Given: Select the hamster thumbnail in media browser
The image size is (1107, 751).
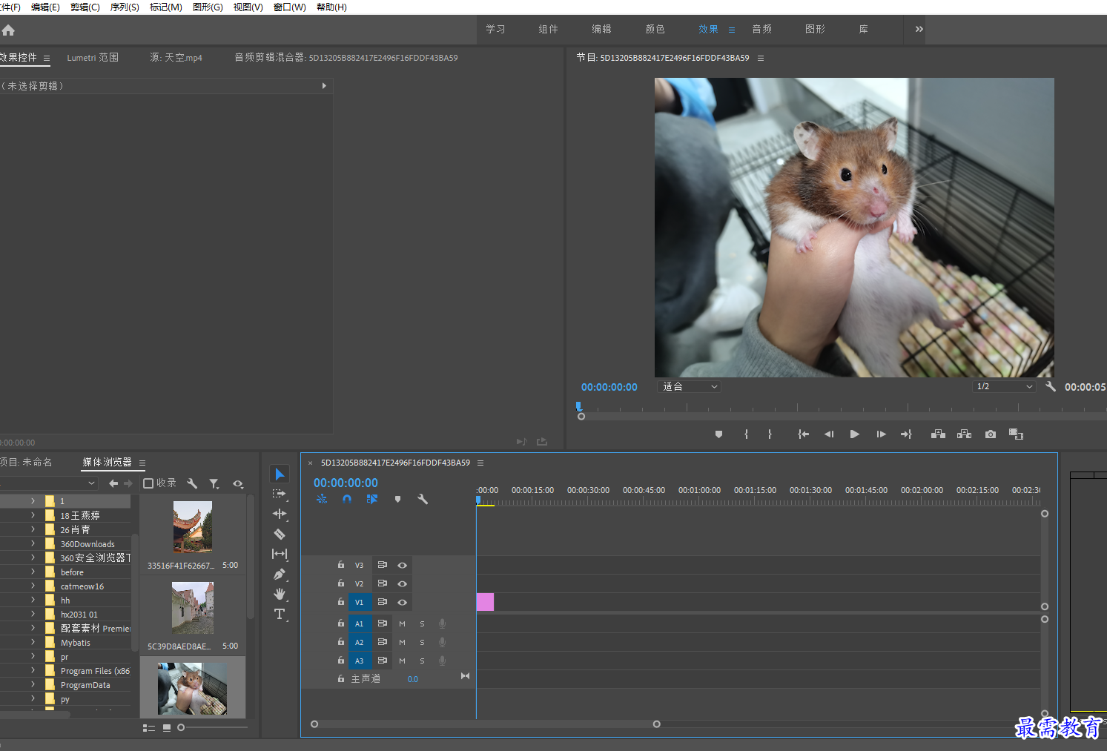Looking at the screenshot, I should tap(193, 688).
